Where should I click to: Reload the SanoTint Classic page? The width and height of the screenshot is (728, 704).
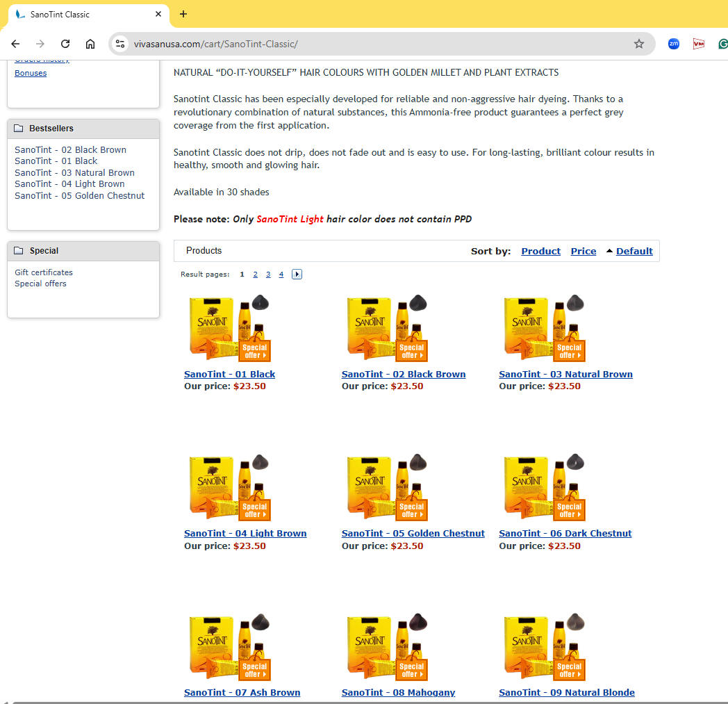click(65, 44)
